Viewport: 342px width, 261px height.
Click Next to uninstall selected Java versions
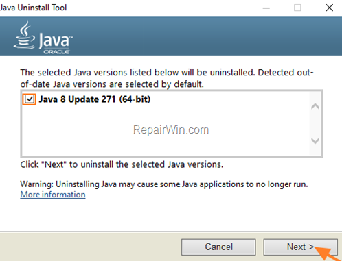(x=301, y=247)
